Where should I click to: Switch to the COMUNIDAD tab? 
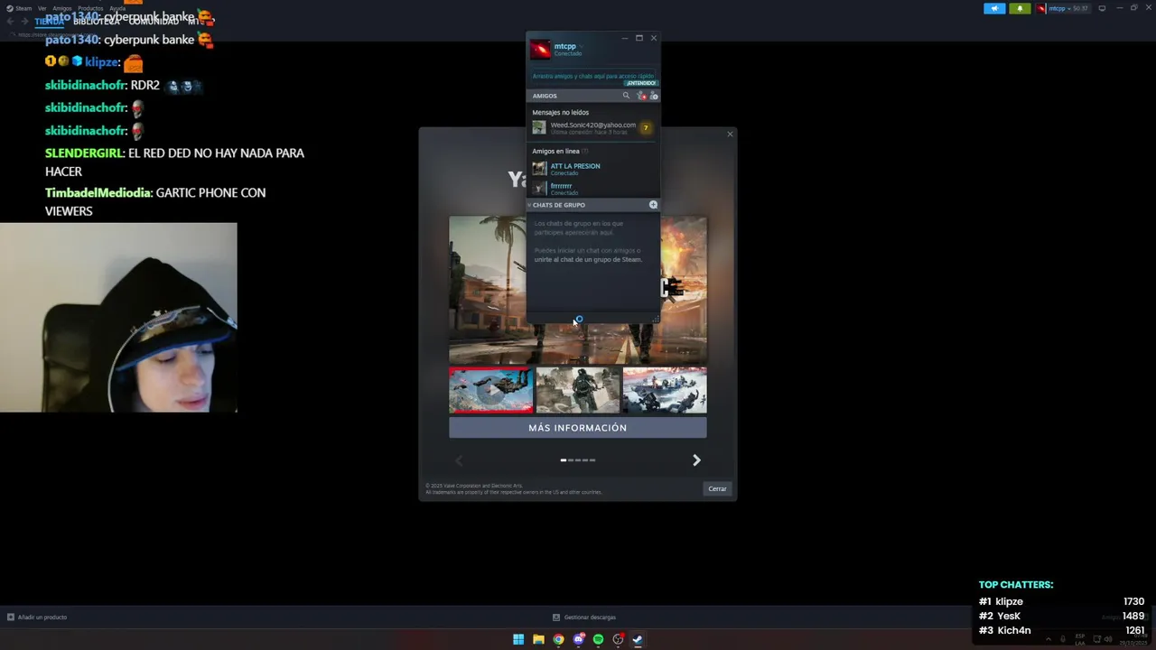tap(154, 22)
